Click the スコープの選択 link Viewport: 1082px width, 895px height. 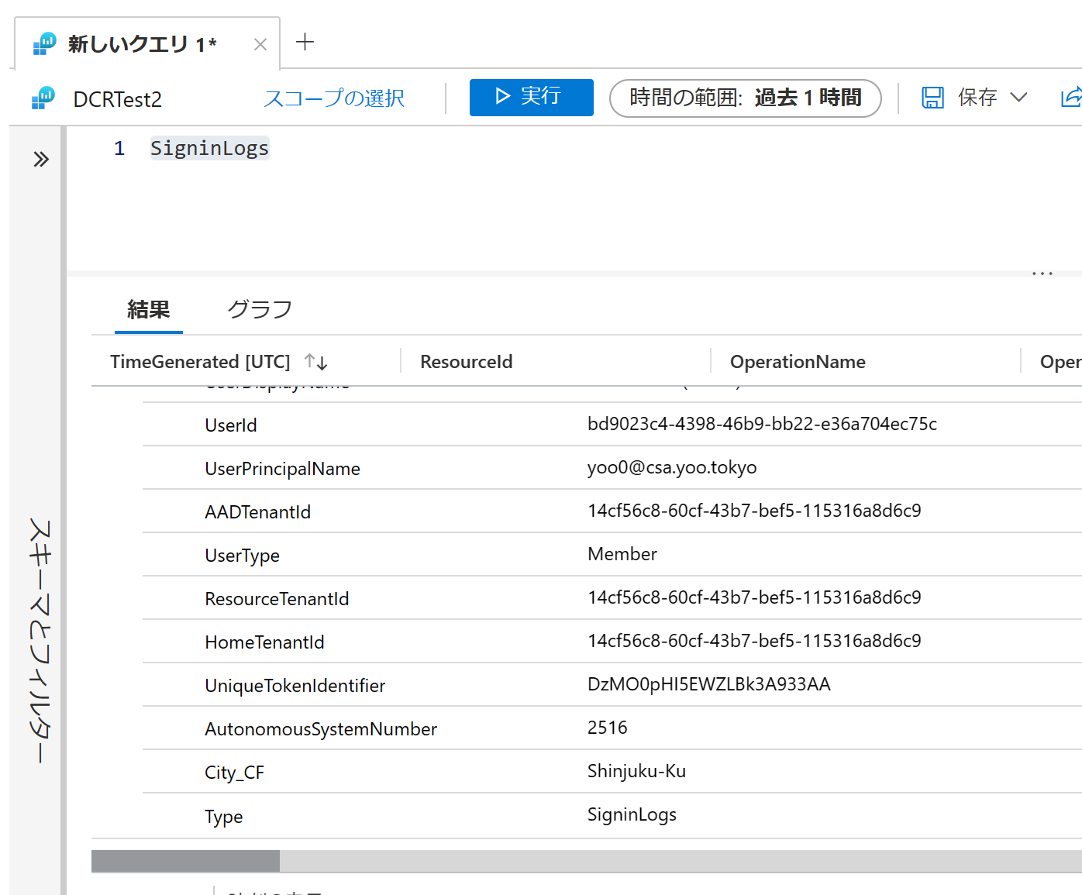pos(333,98)
